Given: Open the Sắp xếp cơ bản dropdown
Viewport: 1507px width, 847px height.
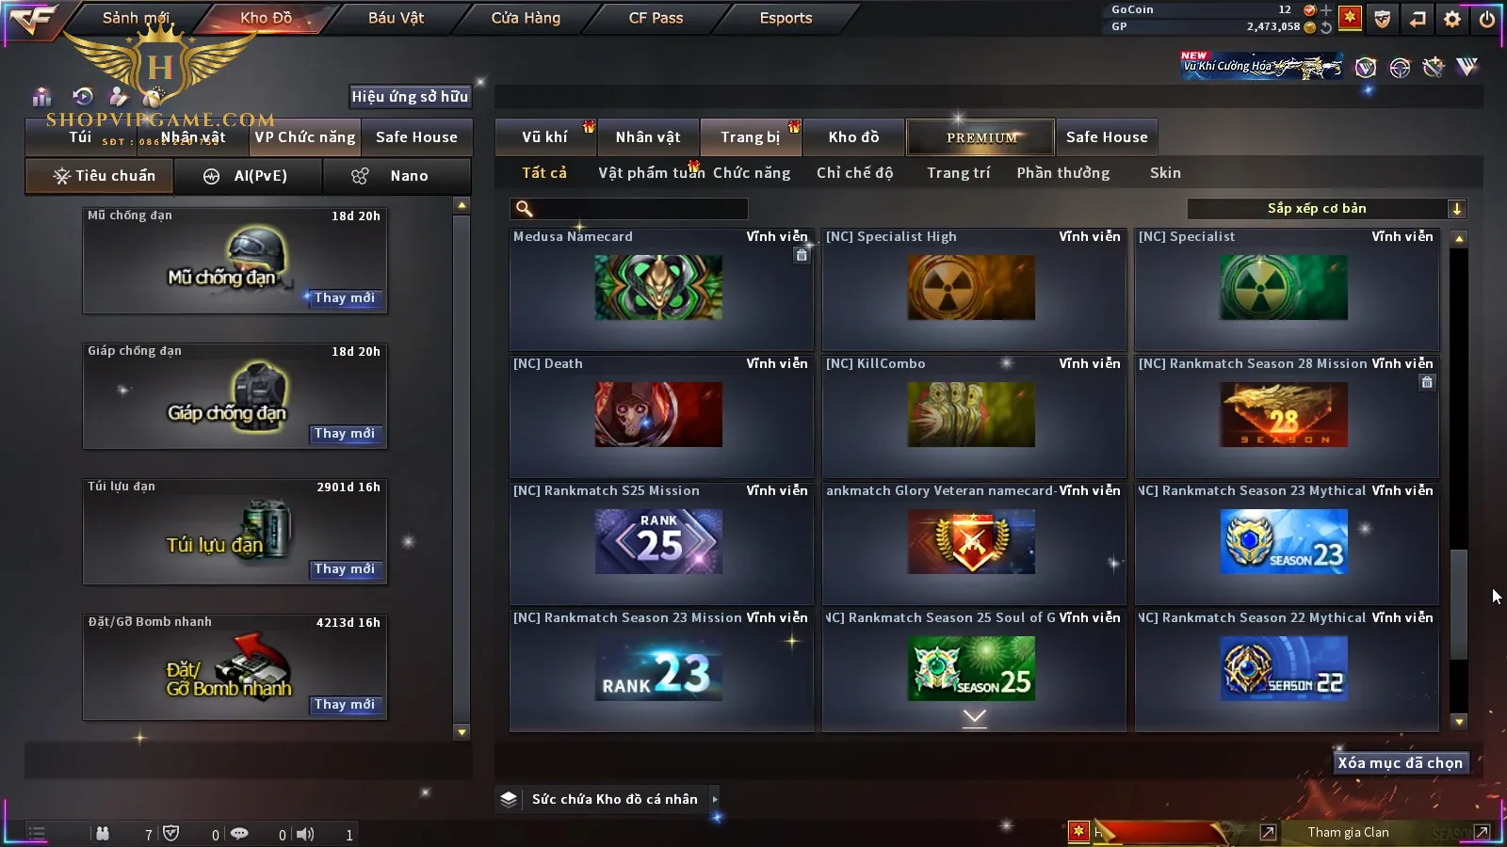Looking at the screenshot, I should (1327, 209).
